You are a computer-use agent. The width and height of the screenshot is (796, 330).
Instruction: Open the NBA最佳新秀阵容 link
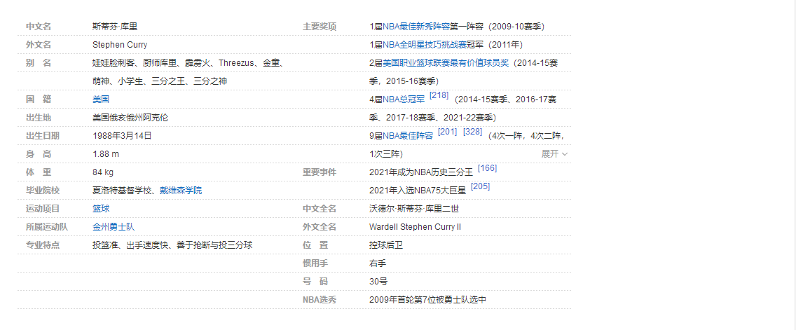tap(416, 27)
